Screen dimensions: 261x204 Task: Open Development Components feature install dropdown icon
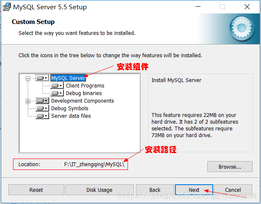[x=42, y=101]
